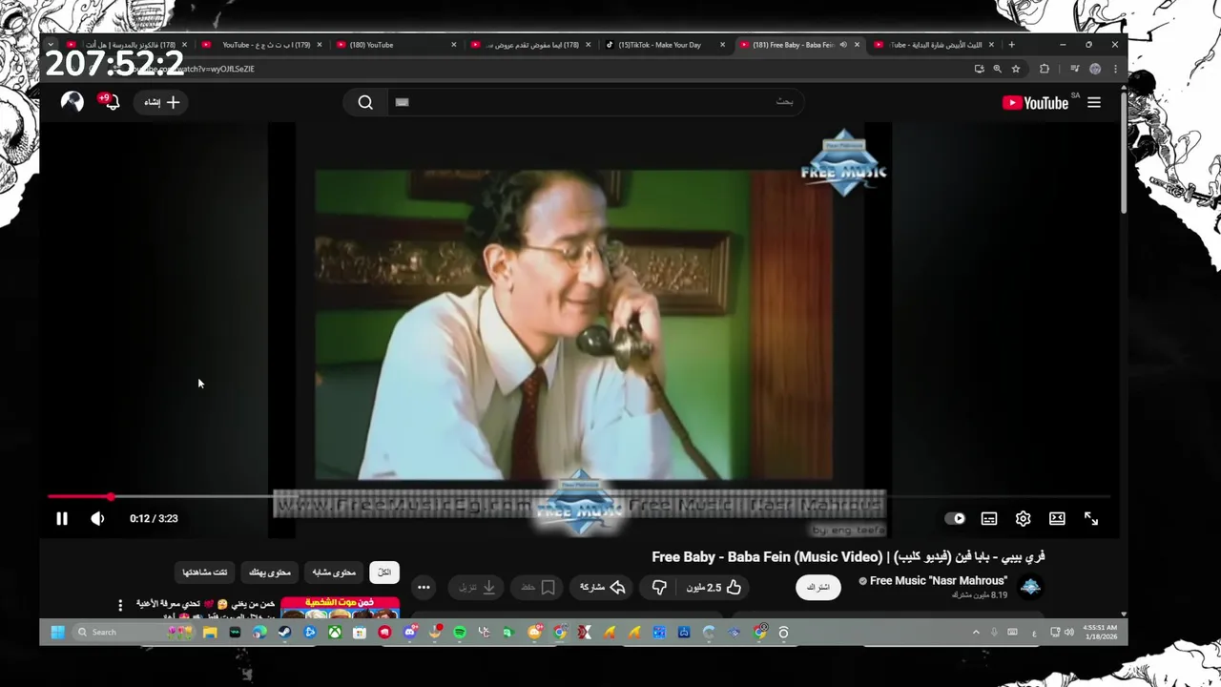Click the Free Music channel avatar
The height and width of the screenshot is (687, 1221).
click(x=1030, y=587)
